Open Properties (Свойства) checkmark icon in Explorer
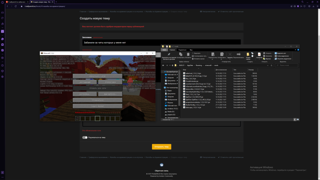The width and height of the screenshot is (320, 180). point(259,54)
